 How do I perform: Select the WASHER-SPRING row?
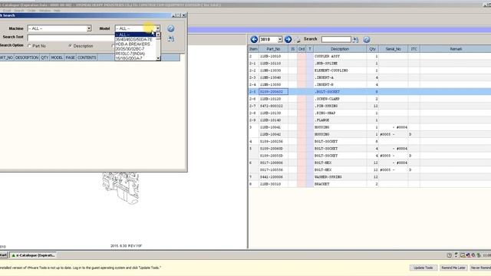pyautogui.click(x=370, y=177)
